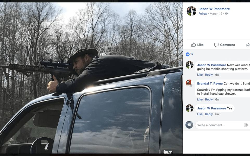250x156 pixels.
Task: Reply to the 'mobile shooting platform' comment
Action: click(209, 75)
